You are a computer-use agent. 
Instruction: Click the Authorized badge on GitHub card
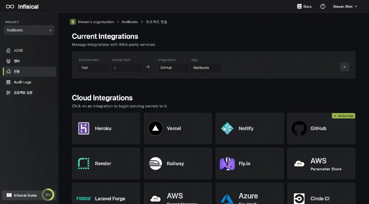pyautogui.click(x=343, y=116)
